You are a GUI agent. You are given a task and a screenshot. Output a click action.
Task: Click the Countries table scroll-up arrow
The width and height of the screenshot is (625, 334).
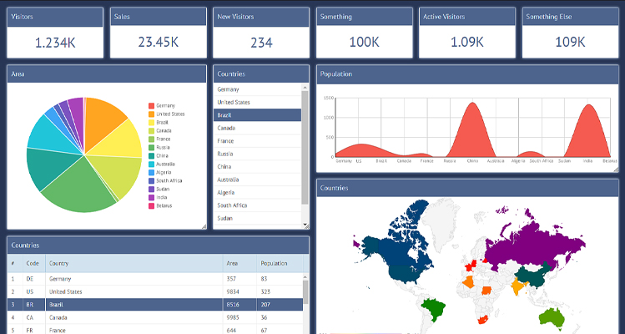(305, 276)
